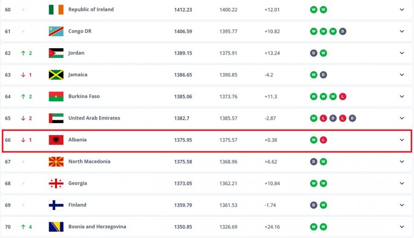Expand the Georgia row chevron
Image resolution: width=414 pixels, height=238 pixels.
[402, 183]
